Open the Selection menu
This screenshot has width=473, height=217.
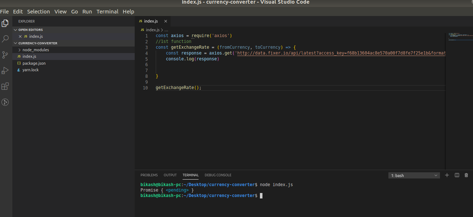38,11
